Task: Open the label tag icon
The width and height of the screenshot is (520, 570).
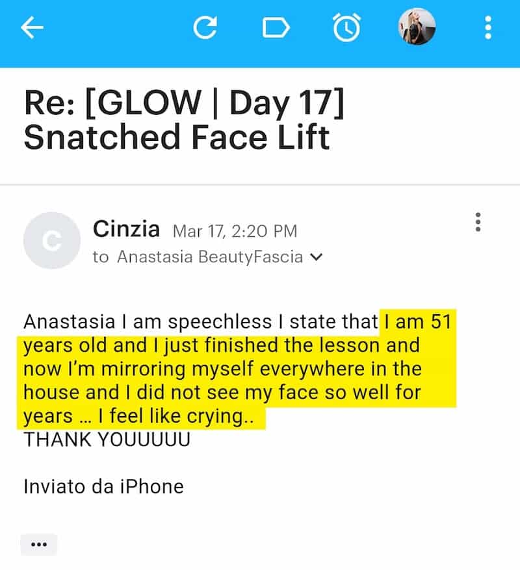Action: click(x=275, y=28)
